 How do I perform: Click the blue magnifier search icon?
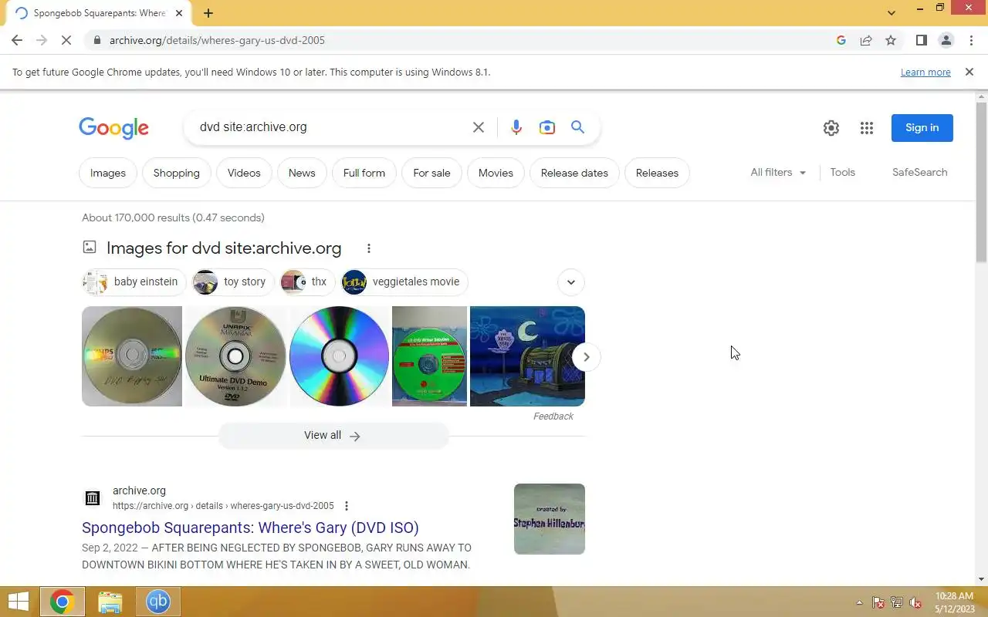577,127
